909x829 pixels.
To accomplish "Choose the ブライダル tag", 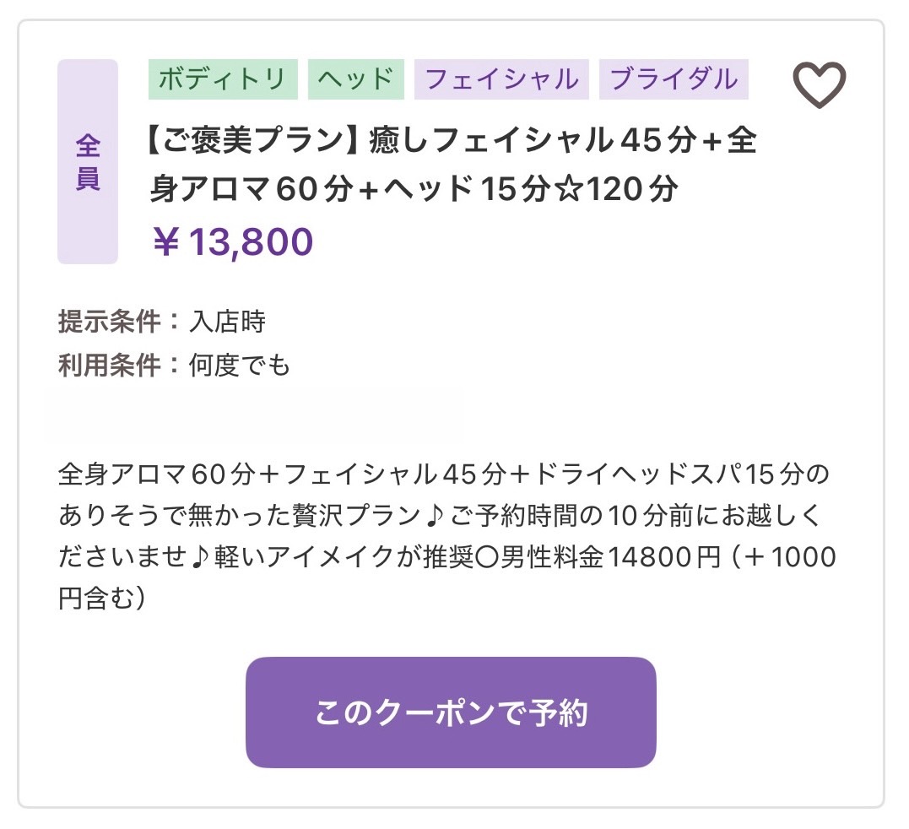I will [674, 79].
